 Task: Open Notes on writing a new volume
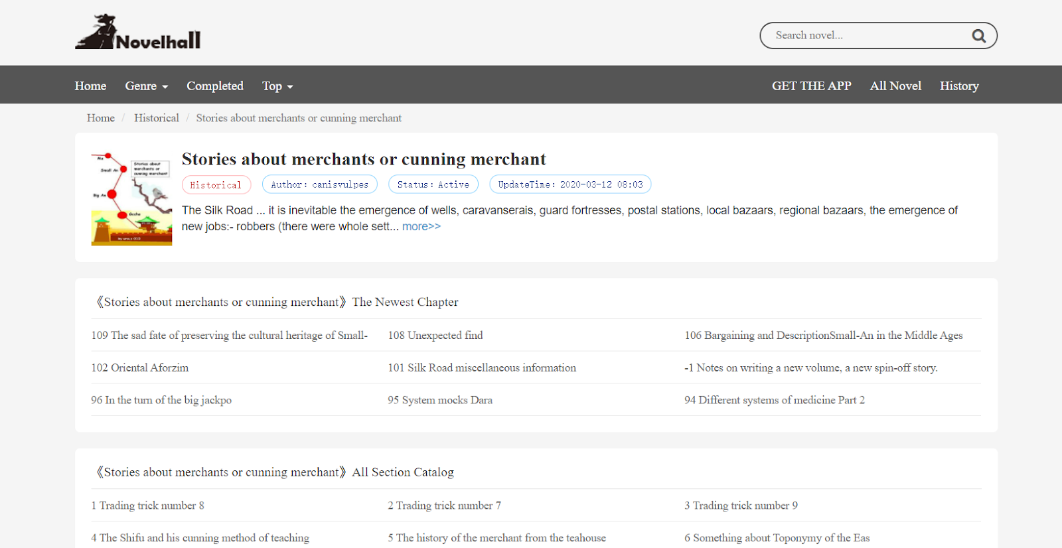(x=811, y=368)
